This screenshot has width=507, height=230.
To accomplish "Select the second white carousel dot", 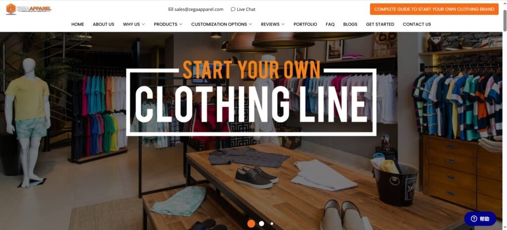I will click(261, 223).
